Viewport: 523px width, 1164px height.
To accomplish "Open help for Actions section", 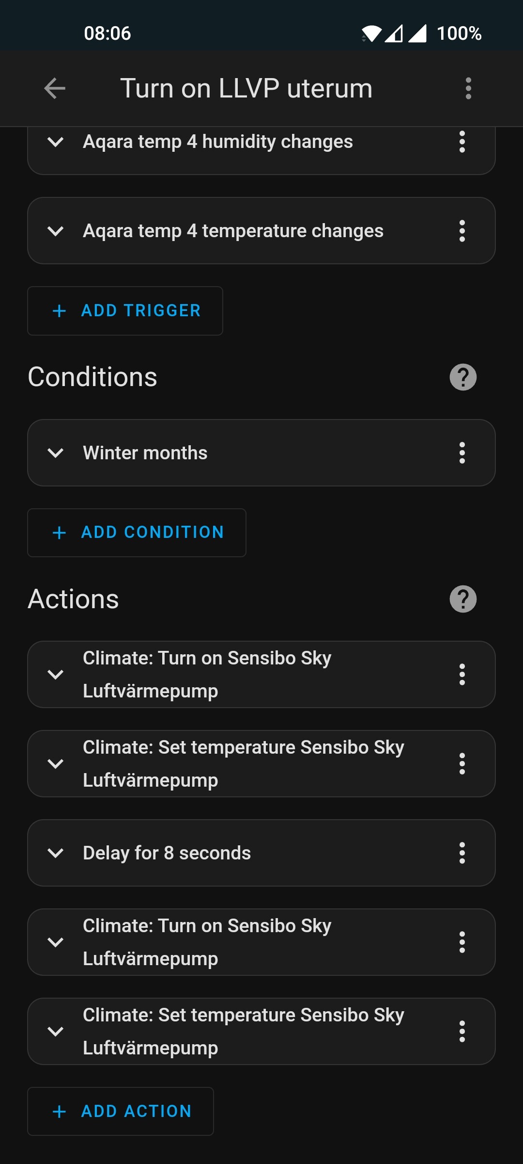I will tap(463, 599).
